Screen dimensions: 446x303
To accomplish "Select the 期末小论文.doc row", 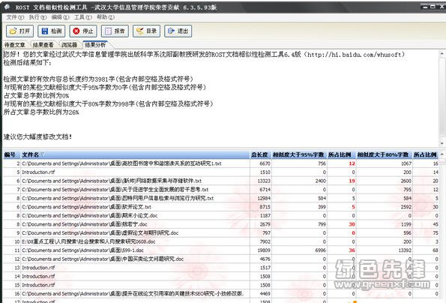I will 220,216.
